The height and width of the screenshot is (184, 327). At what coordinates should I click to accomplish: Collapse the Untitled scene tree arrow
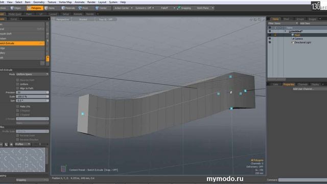285,31
